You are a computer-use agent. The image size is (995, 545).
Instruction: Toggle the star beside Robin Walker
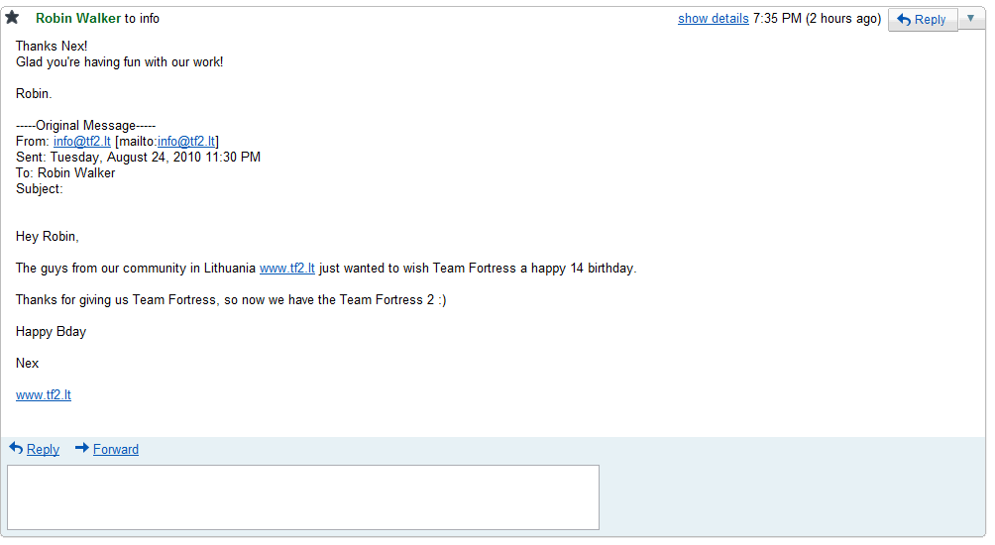pos(12,18)
